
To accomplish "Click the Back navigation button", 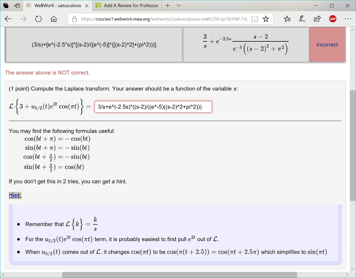I will [x=8, y=19].
